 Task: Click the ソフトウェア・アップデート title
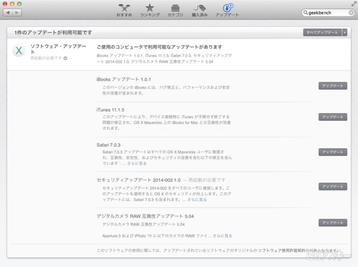[58, 49]
